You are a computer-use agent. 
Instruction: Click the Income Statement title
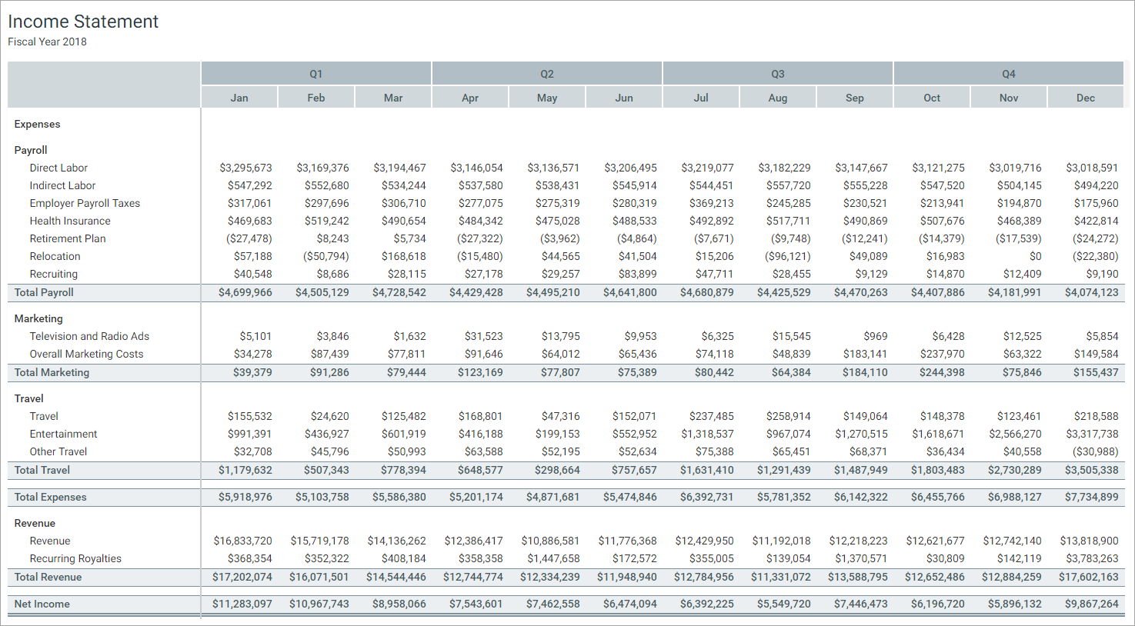point(83,22)
